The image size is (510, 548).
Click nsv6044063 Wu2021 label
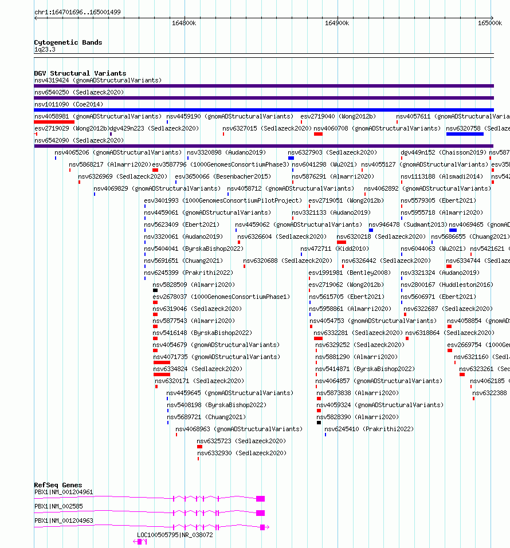pyautogui.click(x=433, y=249)
